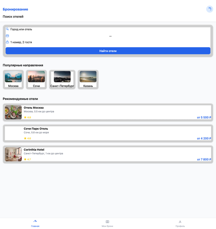Click the search magnifier icon
Screen dimensions: 216x229
click(7, 29)
